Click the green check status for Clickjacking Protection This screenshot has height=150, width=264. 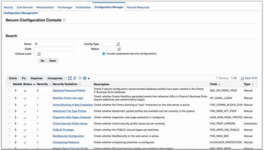(25, 143)
